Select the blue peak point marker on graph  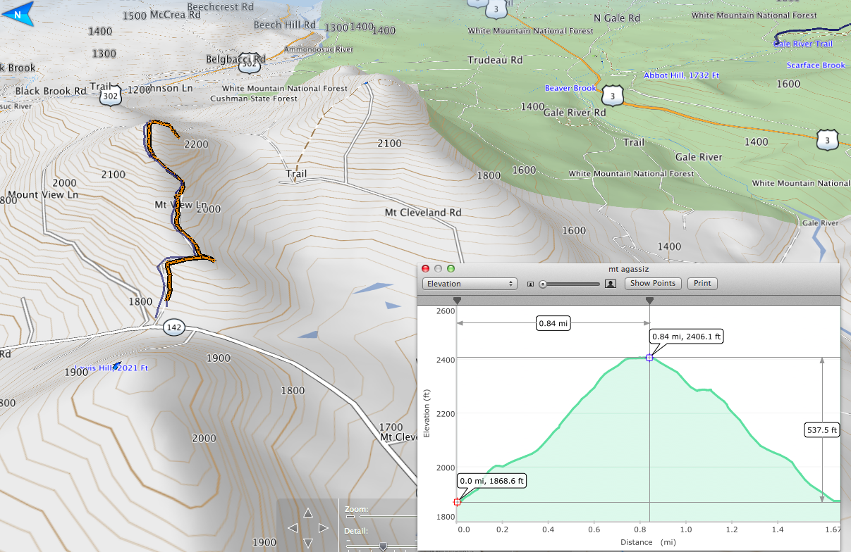click(x=649, y=358)
